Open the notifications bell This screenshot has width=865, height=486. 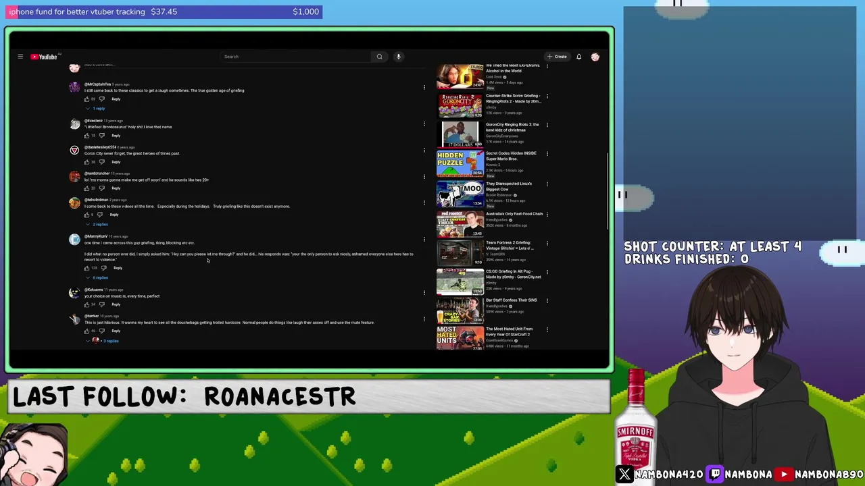click(x=578, y=57)
